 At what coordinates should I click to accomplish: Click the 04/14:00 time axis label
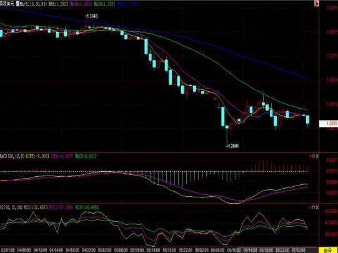[56, 250]
